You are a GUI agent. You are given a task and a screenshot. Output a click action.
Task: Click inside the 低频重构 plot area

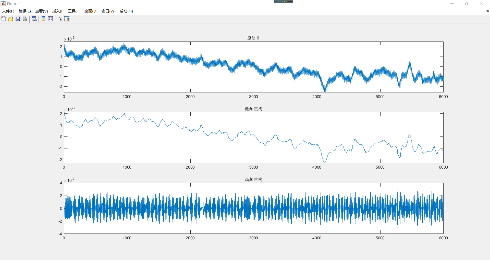point(253,138)
